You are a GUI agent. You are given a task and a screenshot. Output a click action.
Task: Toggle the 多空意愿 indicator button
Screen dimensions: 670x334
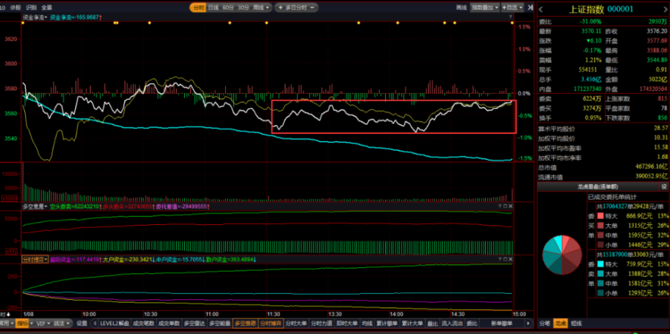(245, 323)
